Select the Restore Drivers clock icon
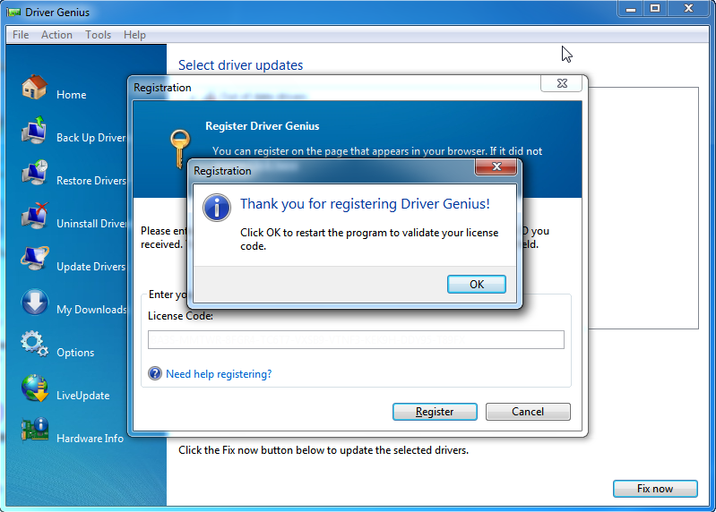The image size is (716, 512). tap(34, 173)
